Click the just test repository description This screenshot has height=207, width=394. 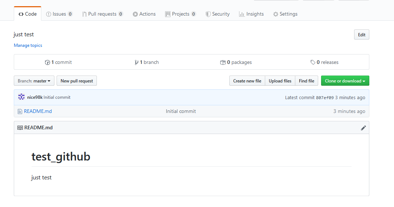tap(24, 34)
